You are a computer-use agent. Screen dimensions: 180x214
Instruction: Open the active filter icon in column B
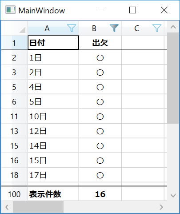(114, 28)
